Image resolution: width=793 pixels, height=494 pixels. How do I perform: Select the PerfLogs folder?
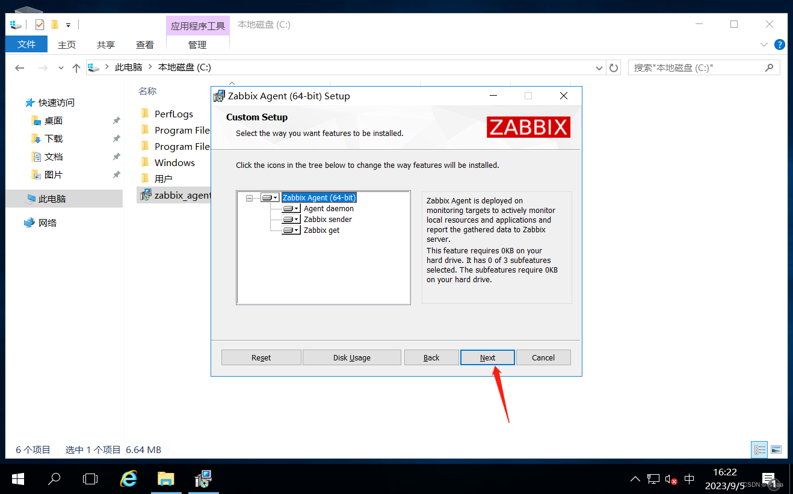pyautogui.click(x=174, y=114)
